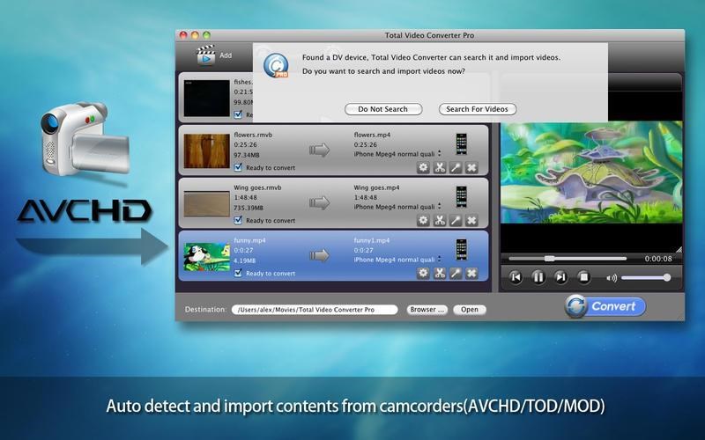Click the speaker volume icon in the player

(x=612, y=278)
